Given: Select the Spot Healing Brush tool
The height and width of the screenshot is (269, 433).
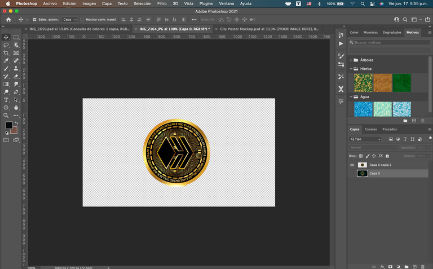Looking at the screenshot, I should point(16,60).
